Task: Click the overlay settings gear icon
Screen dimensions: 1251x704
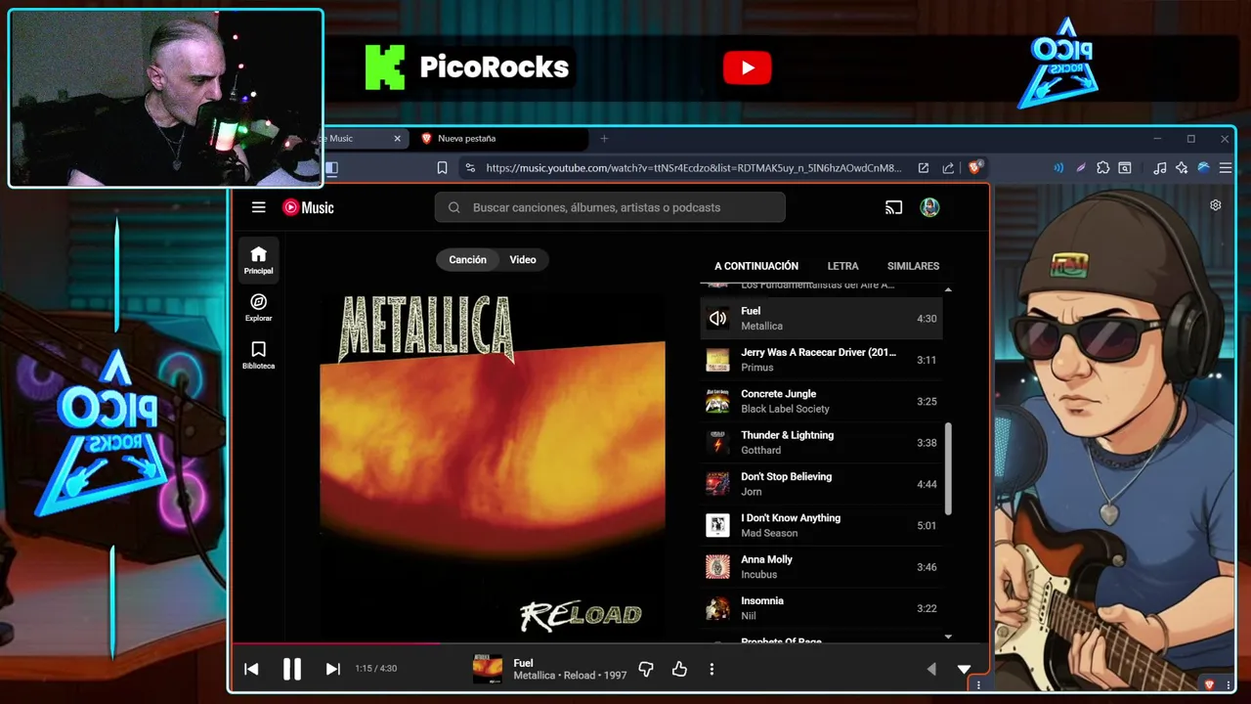Action: [1216, 205]
